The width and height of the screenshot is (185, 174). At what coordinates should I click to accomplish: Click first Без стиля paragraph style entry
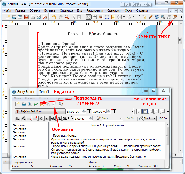[30, 125]
